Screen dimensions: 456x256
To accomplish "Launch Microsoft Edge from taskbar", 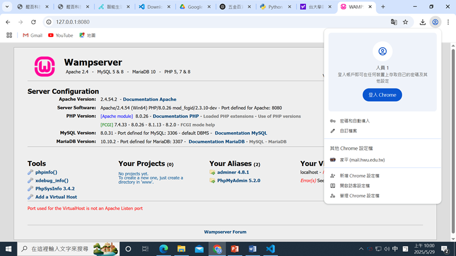I will 163,249.
